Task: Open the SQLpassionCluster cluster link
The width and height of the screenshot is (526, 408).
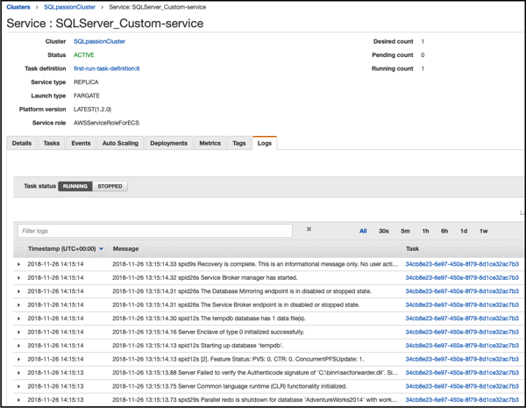Action: coord(99,41)
